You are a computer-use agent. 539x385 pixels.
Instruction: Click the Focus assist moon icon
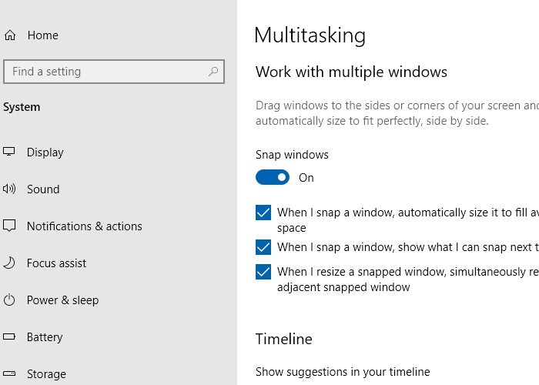pos(9,263)
